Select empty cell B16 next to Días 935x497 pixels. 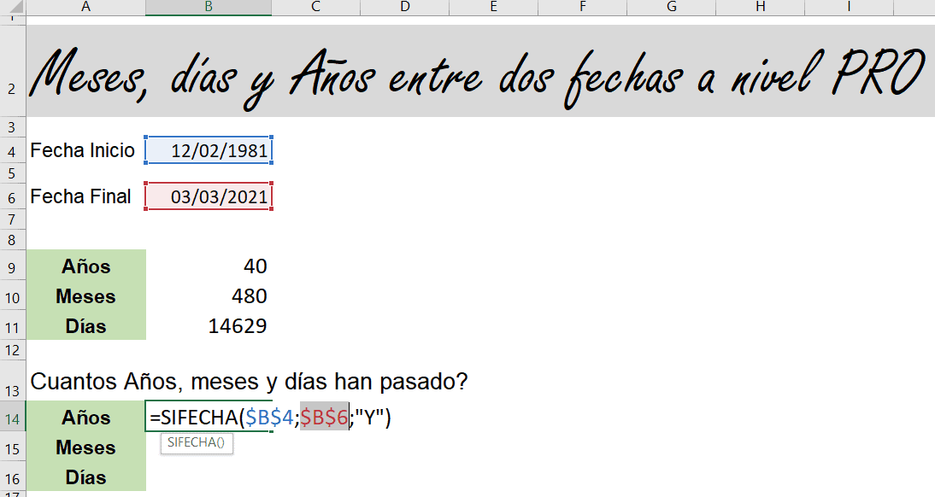tap(209, 477)
